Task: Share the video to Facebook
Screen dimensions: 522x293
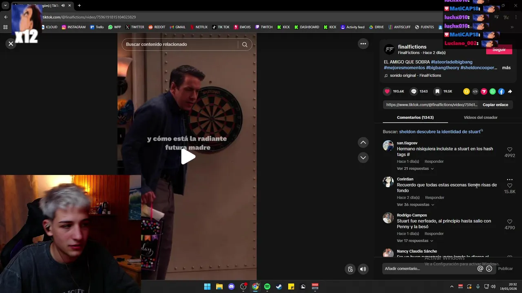Action: point(501,92)
